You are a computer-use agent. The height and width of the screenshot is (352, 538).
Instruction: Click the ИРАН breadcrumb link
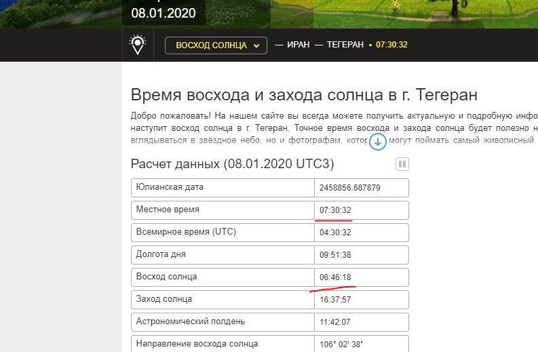pyautogui.click(x=298, y=45)
